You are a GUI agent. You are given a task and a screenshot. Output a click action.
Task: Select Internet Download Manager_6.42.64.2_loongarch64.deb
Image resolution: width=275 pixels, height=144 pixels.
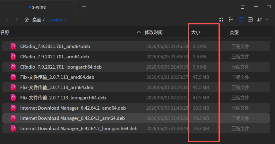coord(136,128)
